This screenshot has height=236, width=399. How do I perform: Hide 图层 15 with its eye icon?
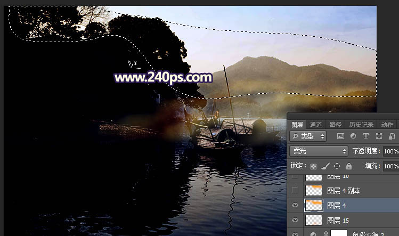tap(295, 220)
